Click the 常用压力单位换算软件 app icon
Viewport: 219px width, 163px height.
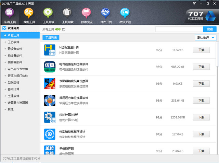[50, 101]
